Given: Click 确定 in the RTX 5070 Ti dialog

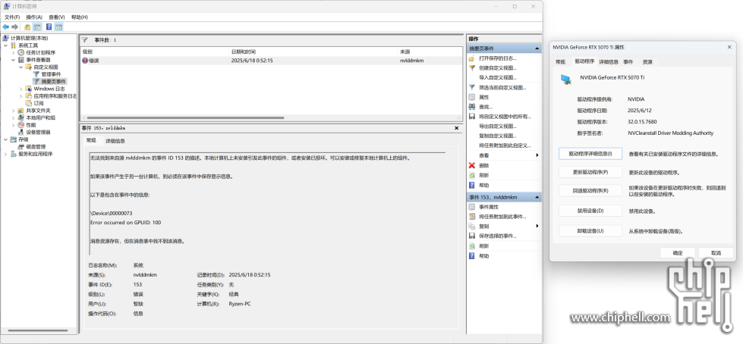Looking at the screenshot, I should pos(678,253).
